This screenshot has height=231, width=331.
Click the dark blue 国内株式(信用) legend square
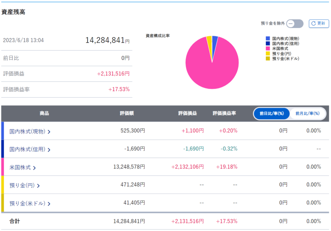pos(268,44)
